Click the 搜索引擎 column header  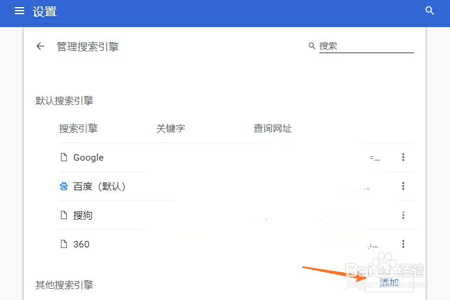pos(78,128)
